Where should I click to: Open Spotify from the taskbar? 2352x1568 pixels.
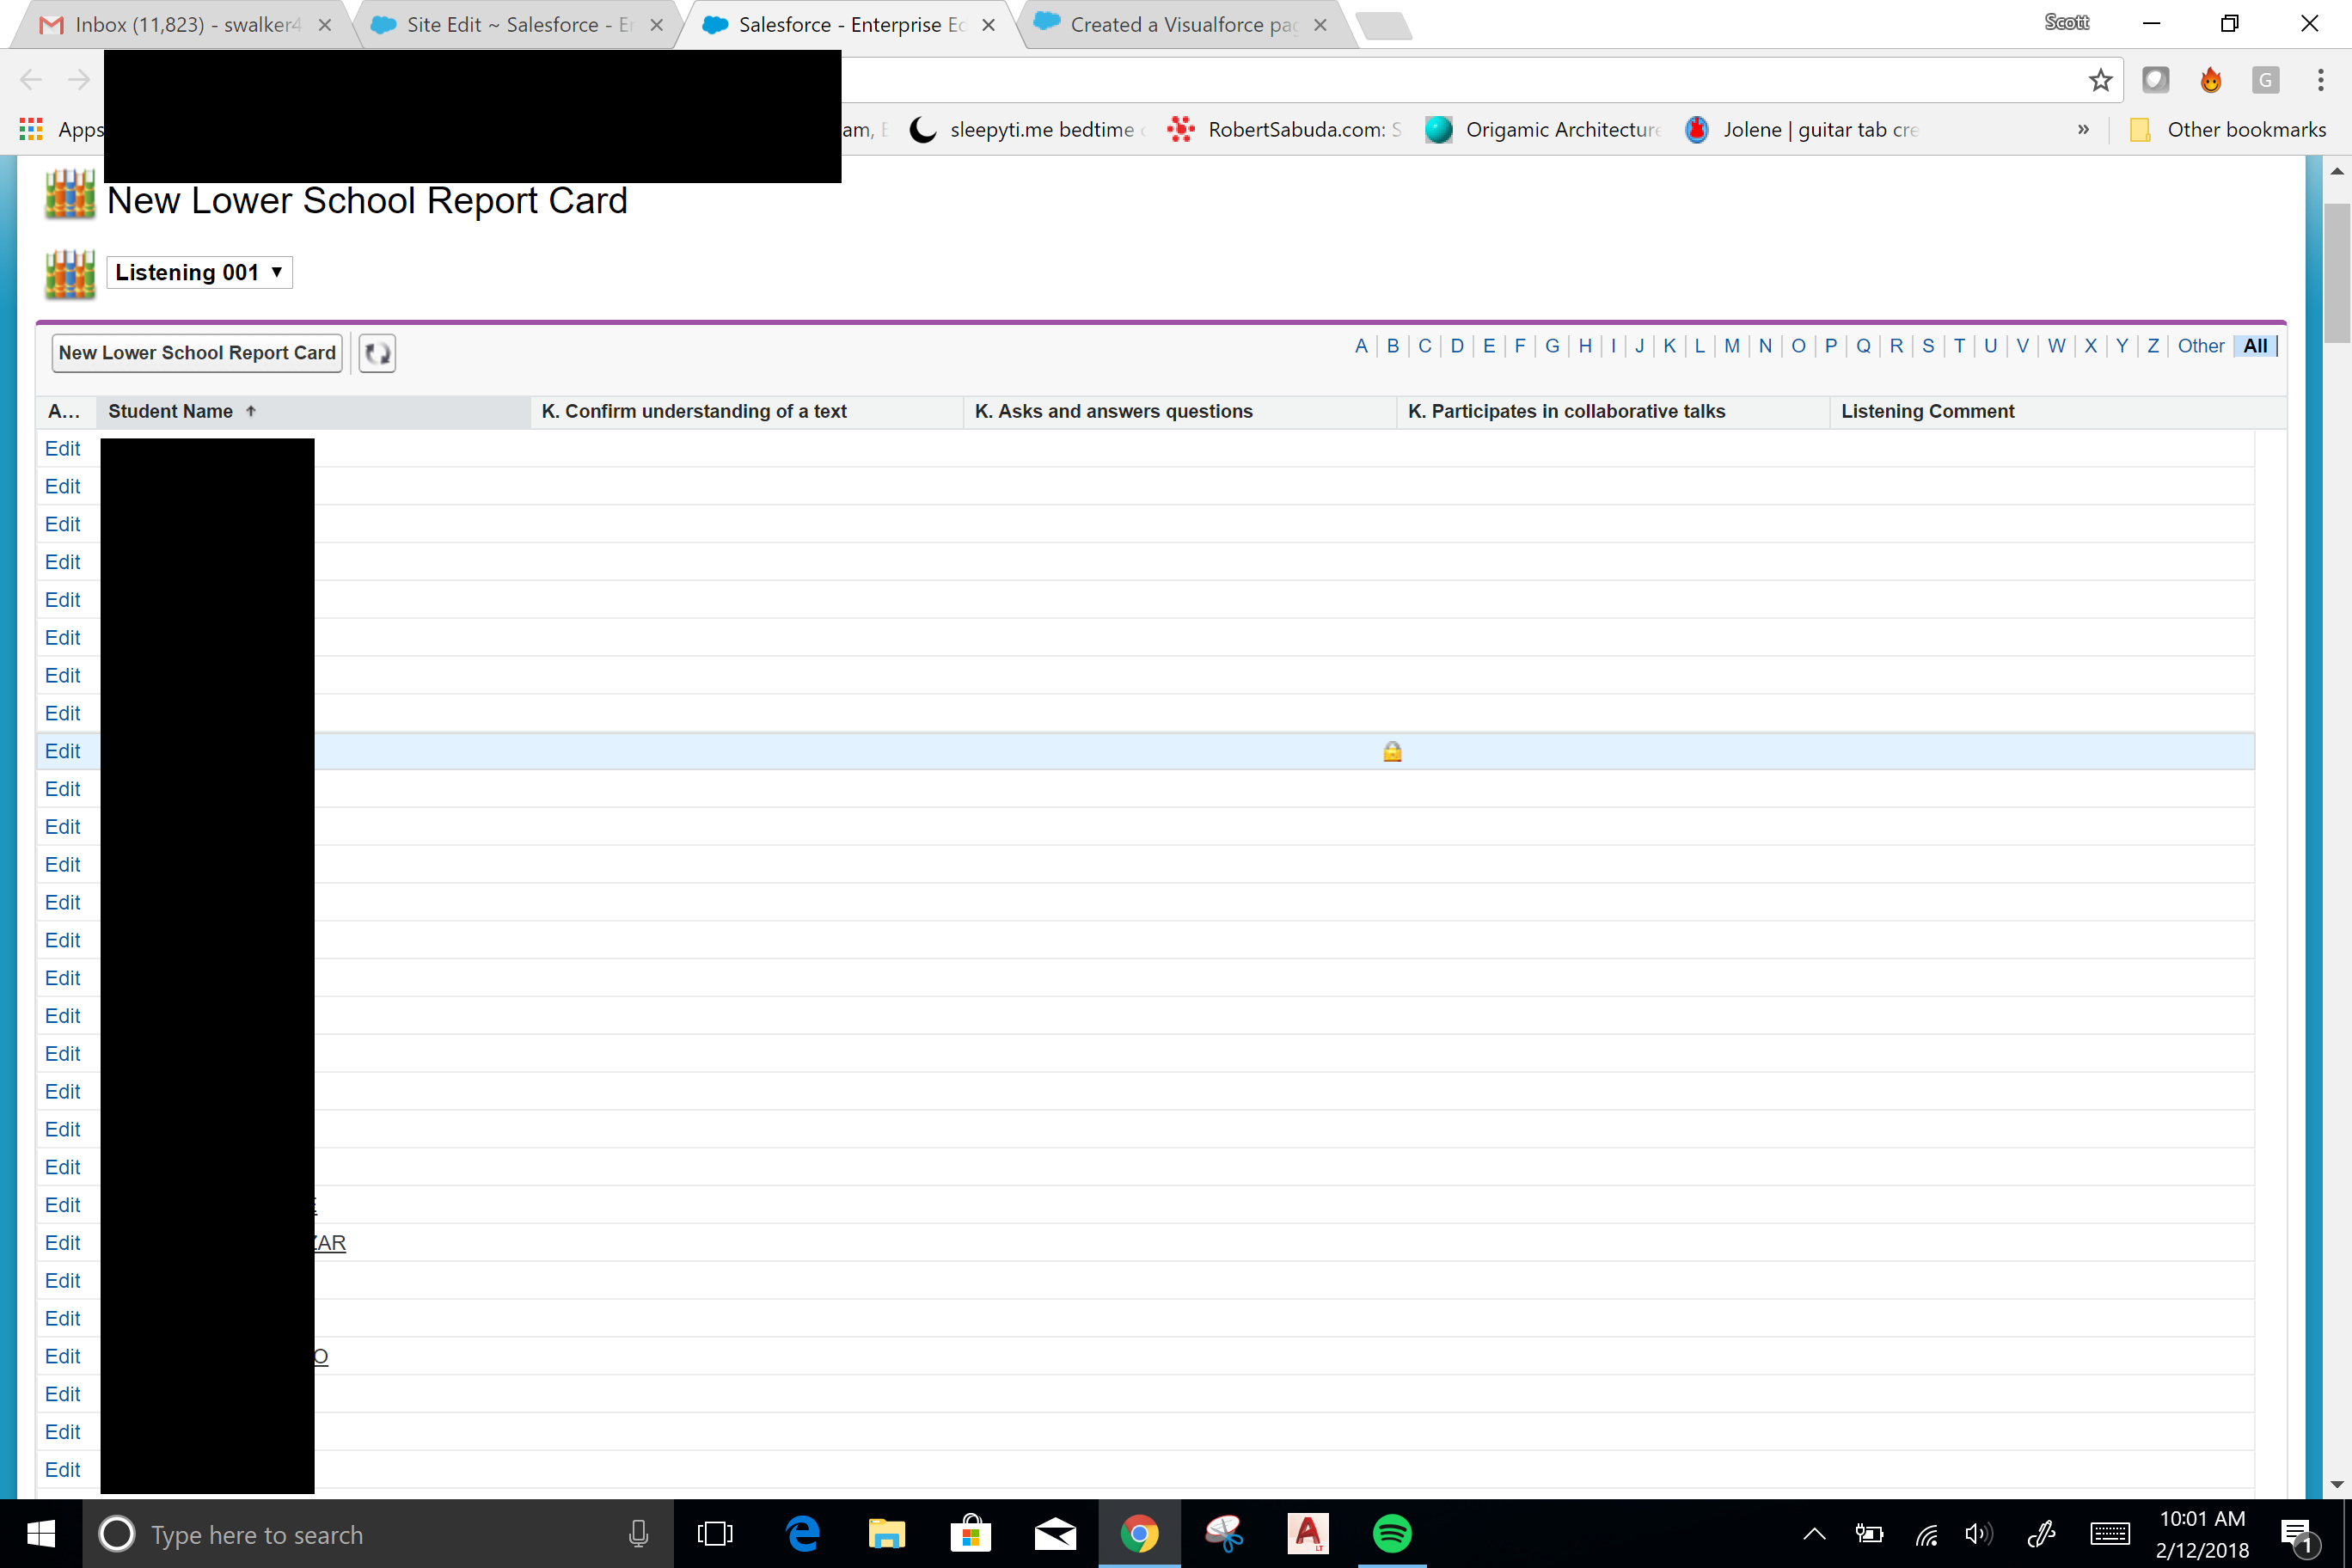point(1391,1533)
